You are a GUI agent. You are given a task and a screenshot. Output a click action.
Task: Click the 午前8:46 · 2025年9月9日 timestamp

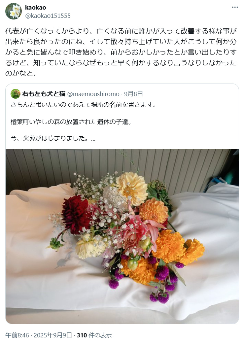[x=39, y=335]
